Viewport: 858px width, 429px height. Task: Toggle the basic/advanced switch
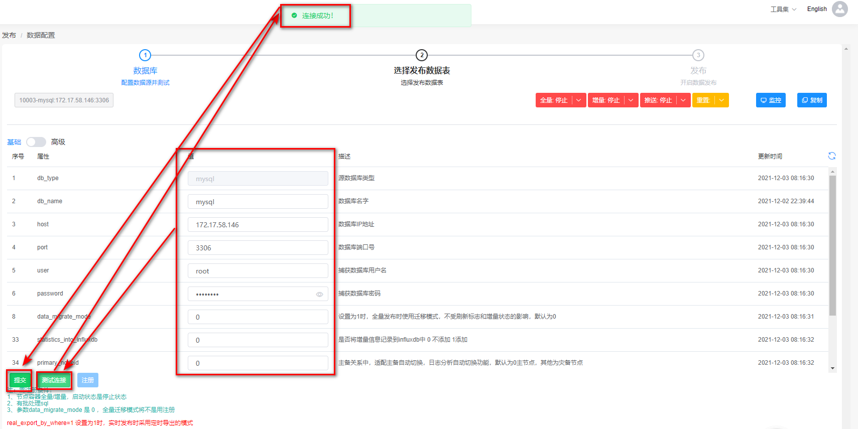point(36,142)
